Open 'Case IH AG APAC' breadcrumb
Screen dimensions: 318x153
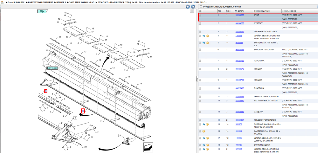tap(16, 2)
